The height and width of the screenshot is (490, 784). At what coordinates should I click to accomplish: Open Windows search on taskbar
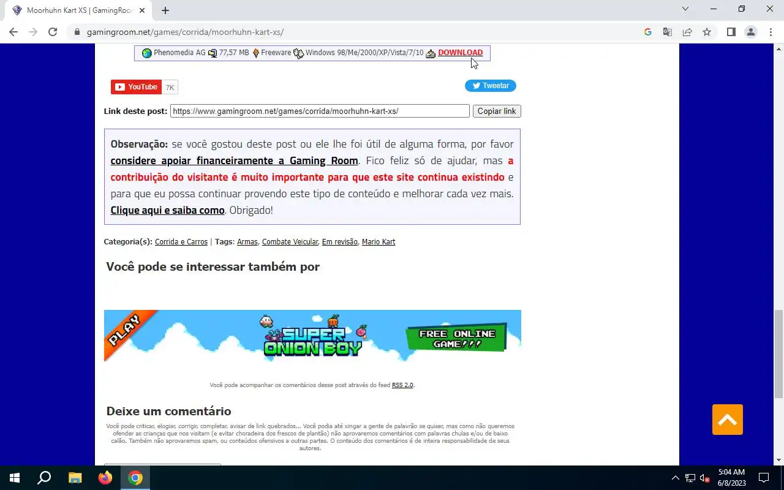(x=44, y=478)
